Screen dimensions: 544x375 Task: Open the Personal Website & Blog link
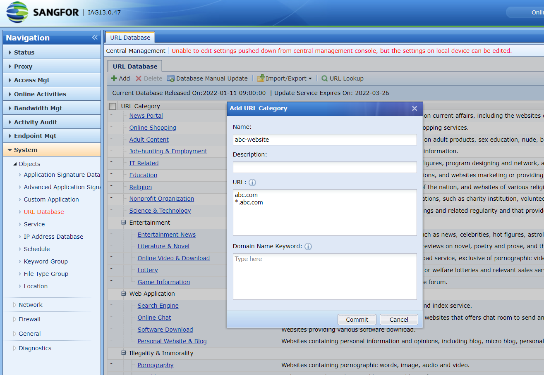click(172, 341)
